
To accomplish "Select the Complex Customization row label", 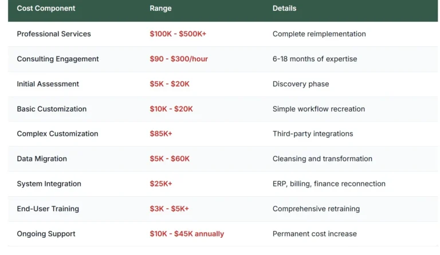I will (x=57, y=134).
